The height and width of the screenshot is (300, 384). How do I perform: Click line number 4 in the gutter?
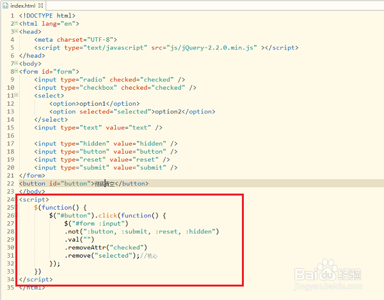click(12, 40)
